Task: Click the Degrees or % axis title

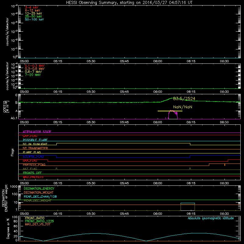Action: pyautogui.click(x=8, y=228)
